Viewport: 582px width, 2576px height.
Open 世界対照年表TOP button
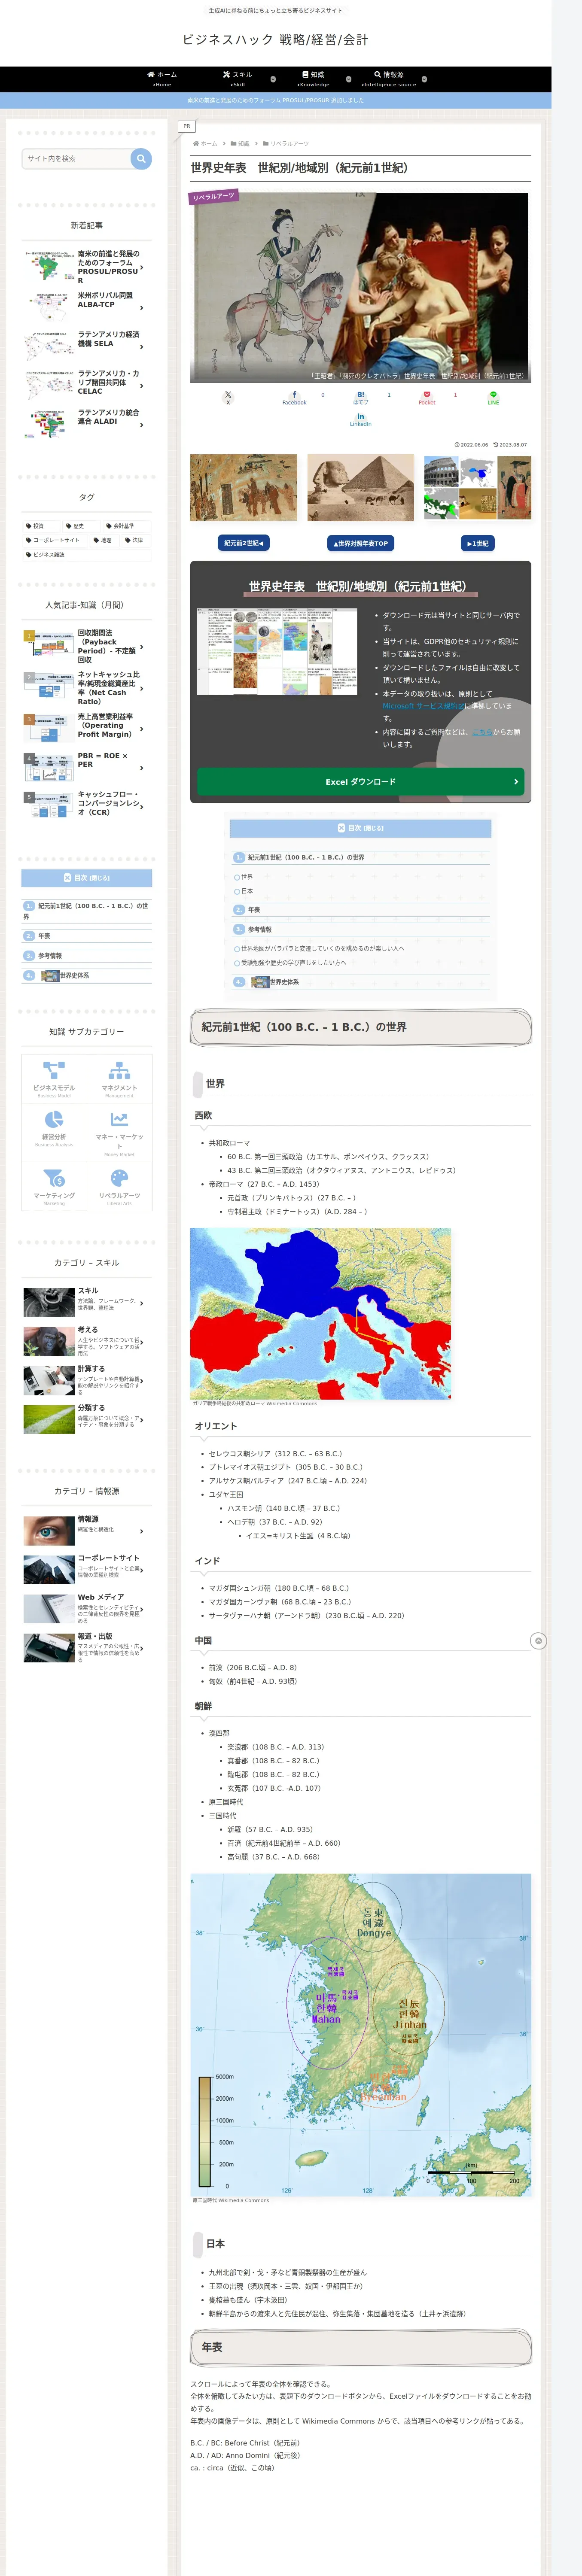(x=361, y=543)
